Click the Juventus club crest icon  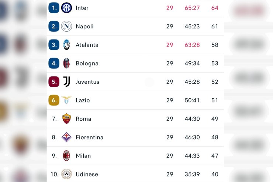pyautogui.click(x=66, y=82)
